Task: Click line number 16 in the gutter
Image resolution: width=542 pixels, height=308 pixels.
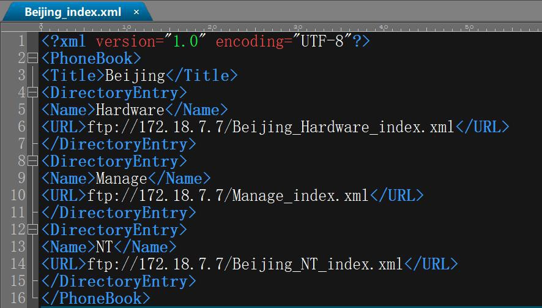Action: [18, 299]
